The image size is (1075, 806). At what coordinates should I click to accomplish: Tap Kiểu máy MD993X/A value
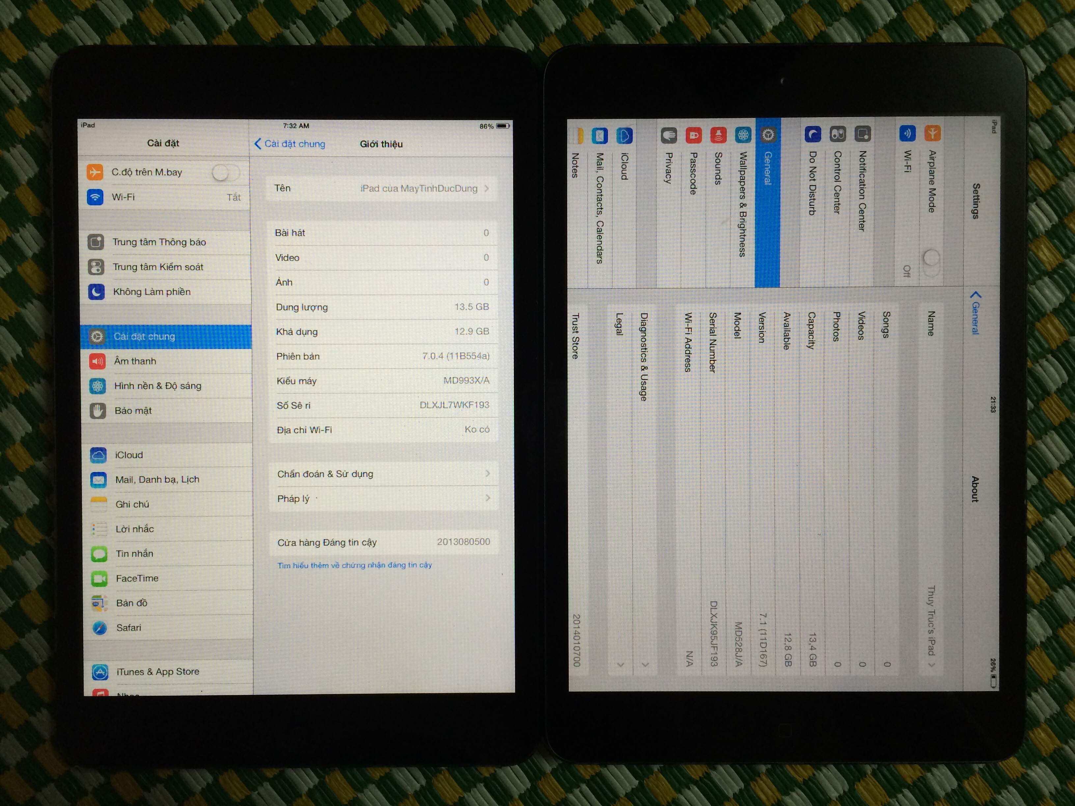[x=466, y=380]
